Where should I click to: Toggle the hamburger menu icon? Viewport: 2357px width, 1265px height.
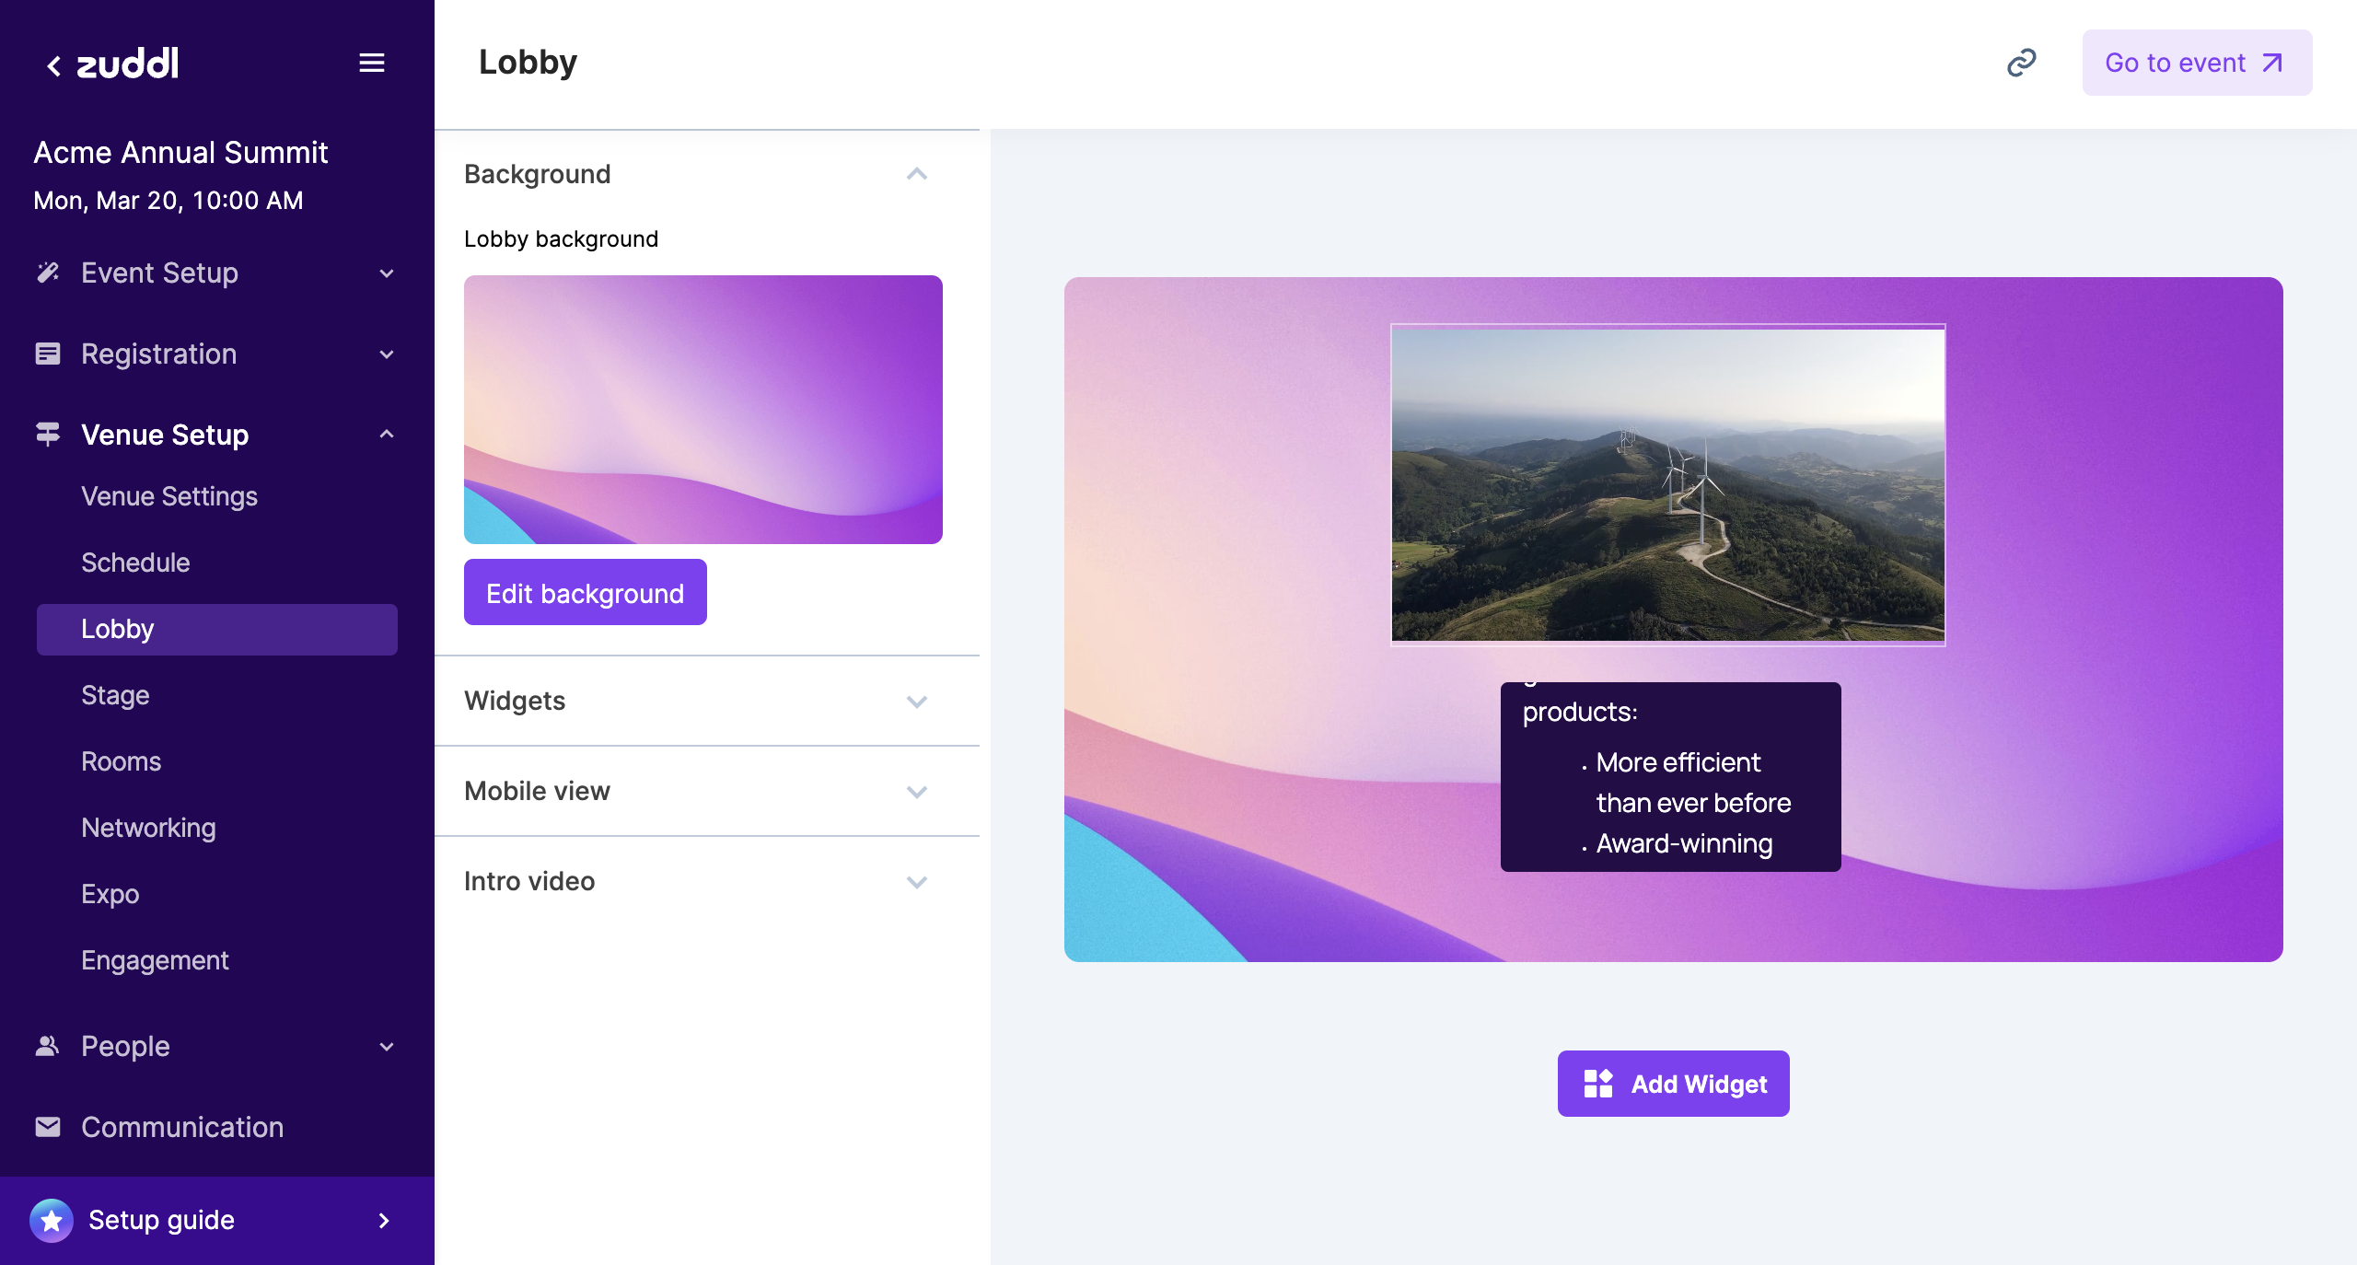372,63
